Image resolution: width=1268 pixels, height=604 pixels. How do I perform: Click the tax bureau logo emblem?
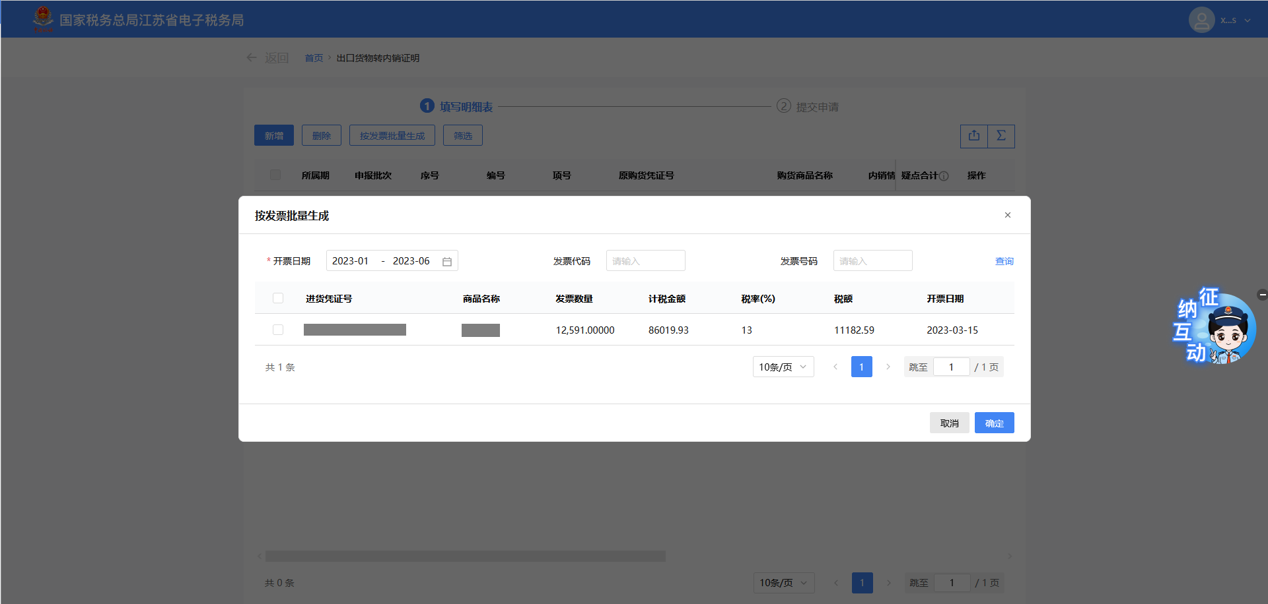(43, 19)
